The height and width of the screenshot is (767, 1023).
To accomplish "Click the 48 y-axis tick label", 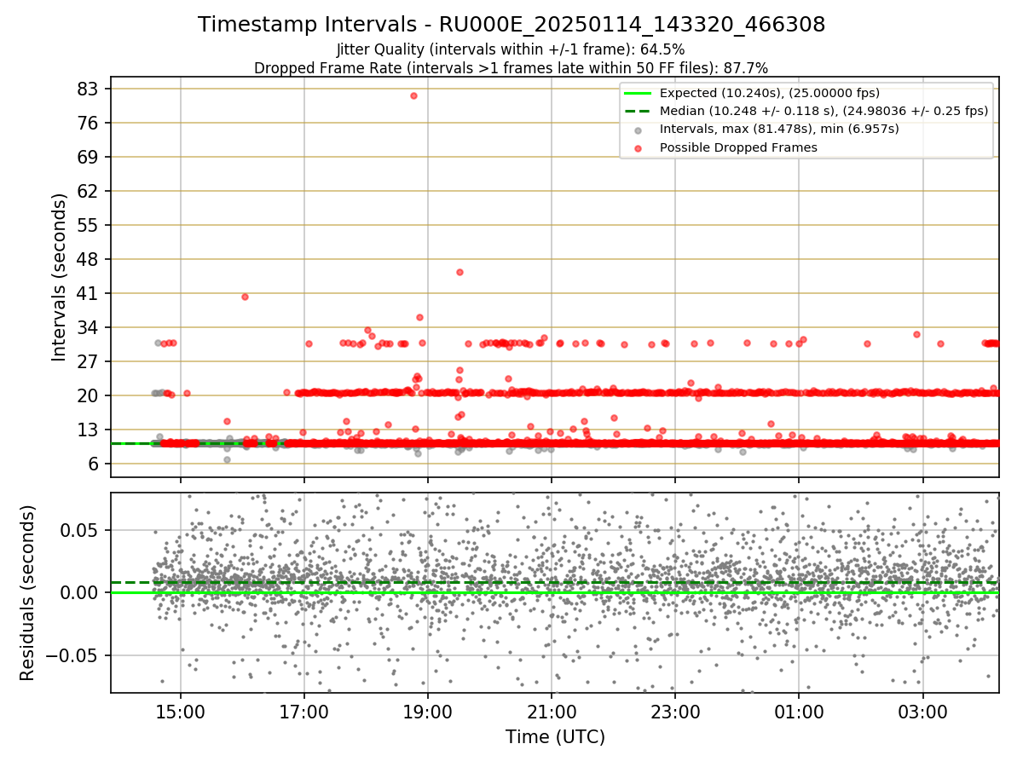I will click(x=90, y=259).
